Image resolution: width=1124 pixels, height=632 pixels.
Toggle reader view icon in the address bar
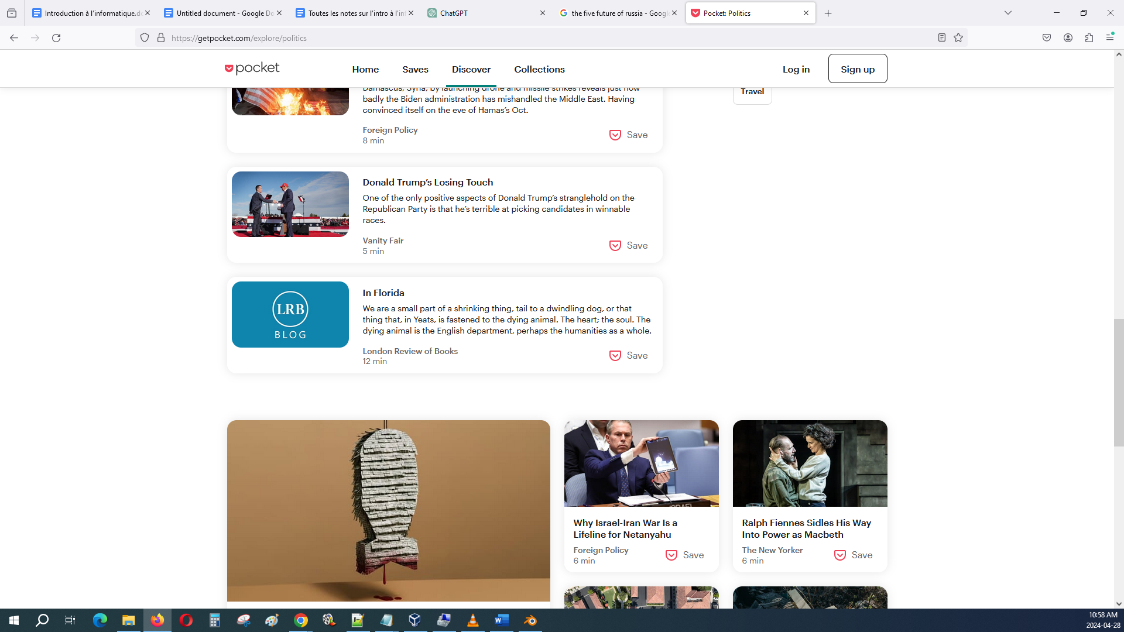[x=941, y=38]
